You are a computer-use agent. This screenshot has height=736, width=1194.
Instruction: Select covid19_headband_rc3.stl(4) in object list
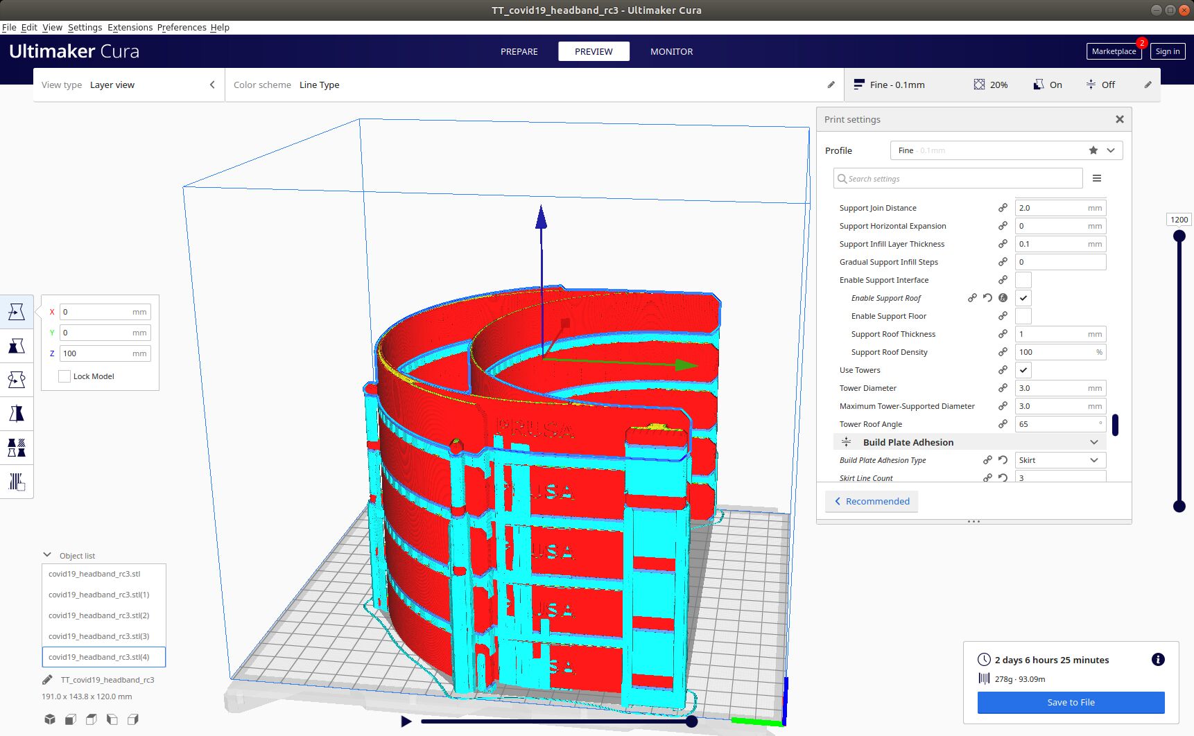click(103, 657)
